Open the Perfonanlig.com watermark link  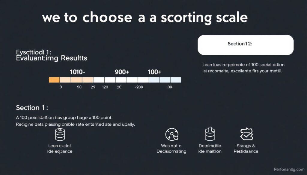tap(289, 169)
